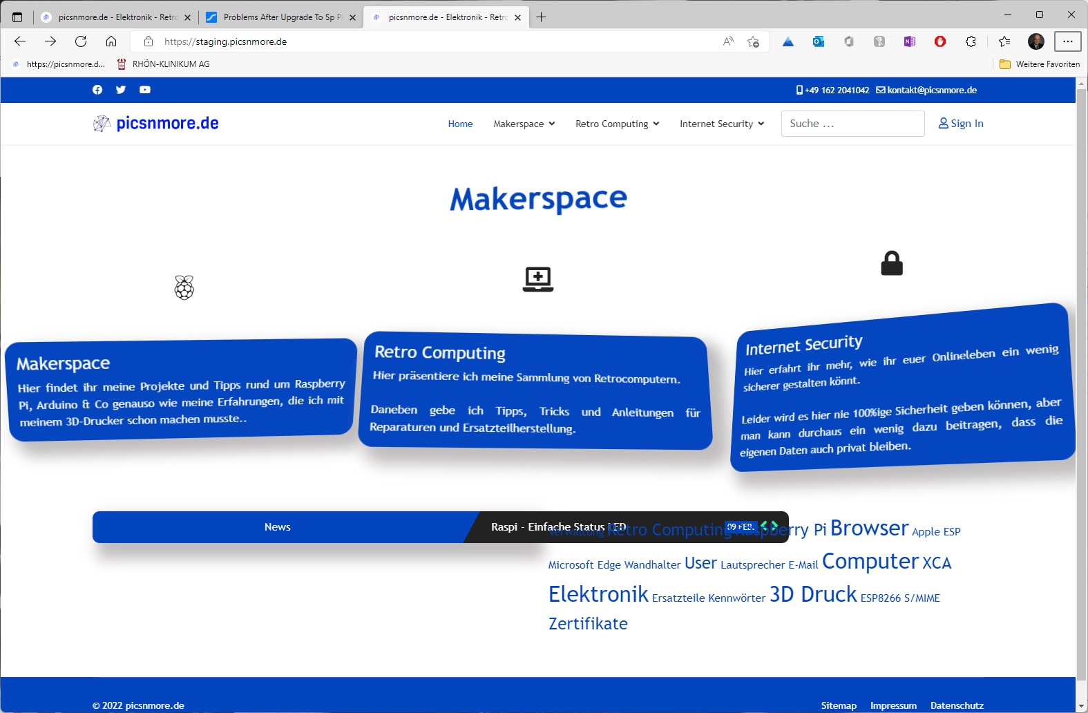Click the 3D Druck tag
This screenshot has height=713, width=1088.
point(813,594)
